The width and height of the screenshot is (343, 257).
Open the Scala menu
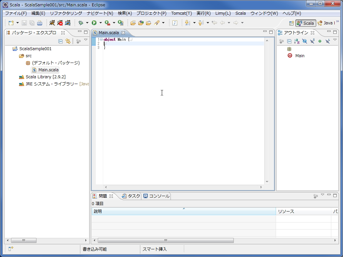coord(241,13)
